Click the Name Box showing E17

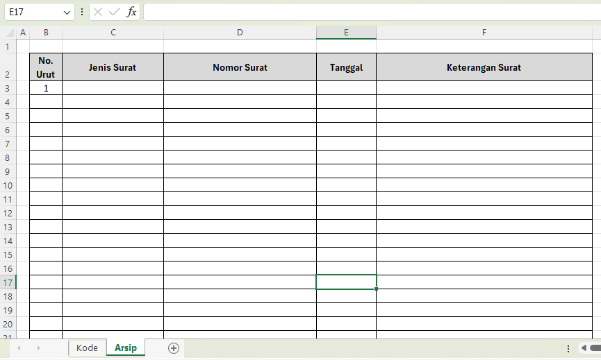tap(33, 12)
